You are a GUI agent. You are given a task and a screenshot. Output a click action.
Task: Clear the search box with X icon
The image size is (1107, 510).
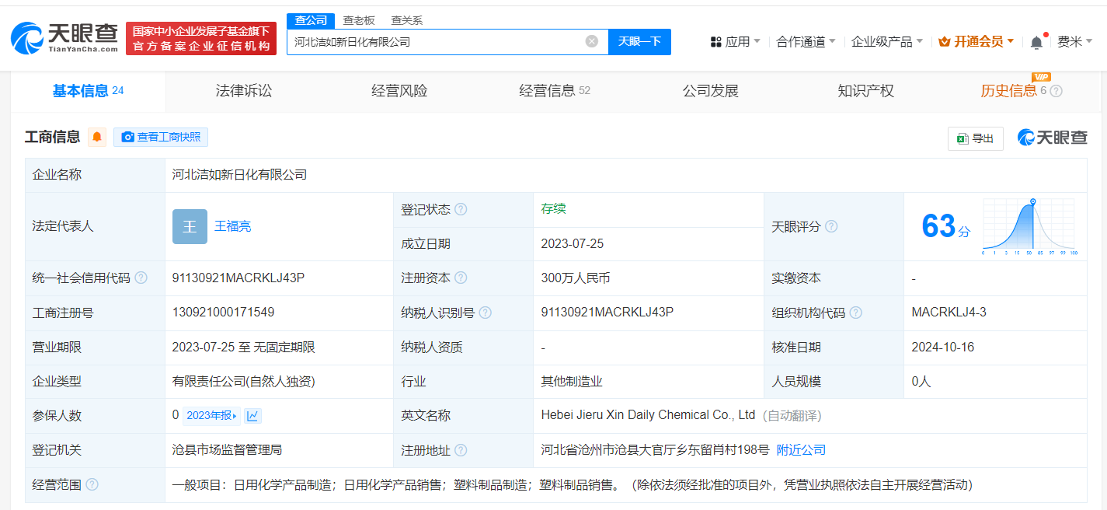(x=592, y=41)
